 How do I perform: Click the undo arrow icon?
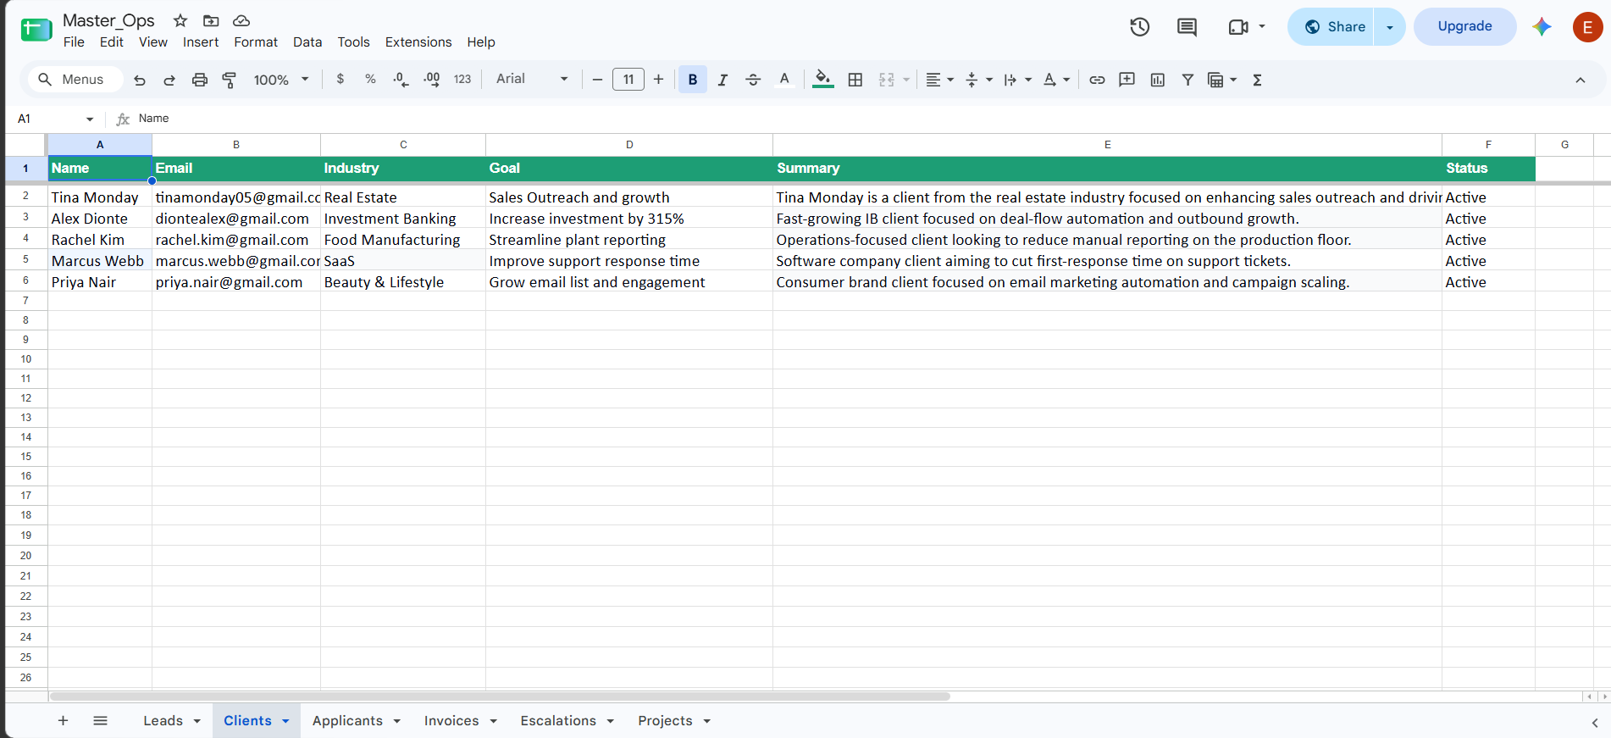click(x=140, y=80)
